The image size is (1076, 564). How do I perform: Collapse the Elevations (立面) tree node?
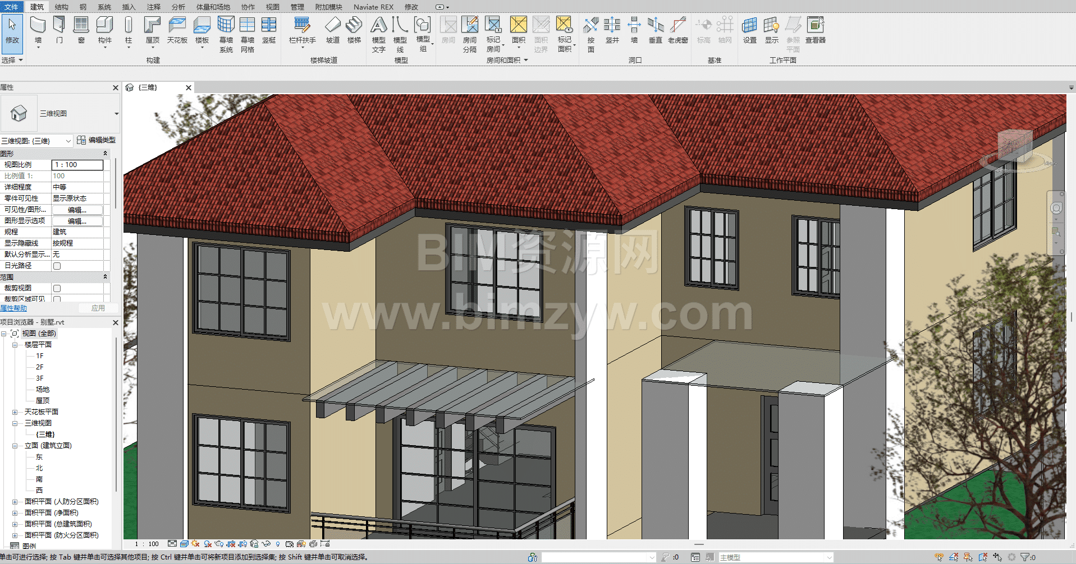click(15, 446)
